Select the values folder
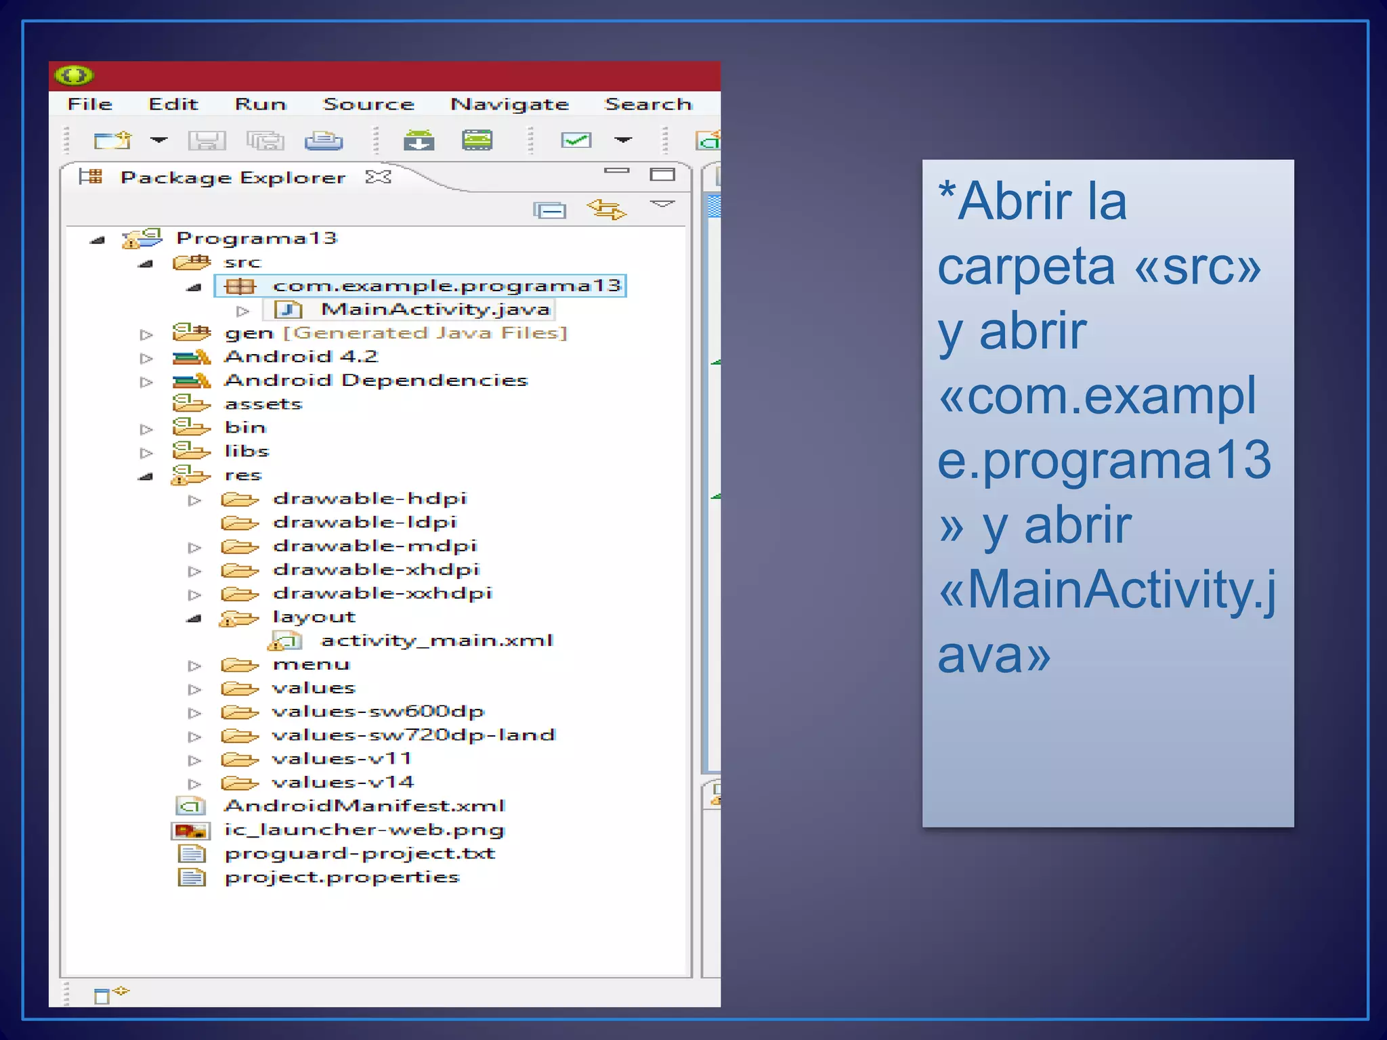1387x1040 pixels. (314, 689)
